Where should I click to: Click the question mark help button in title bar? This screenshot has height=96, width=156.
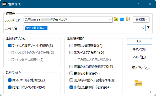138,4
